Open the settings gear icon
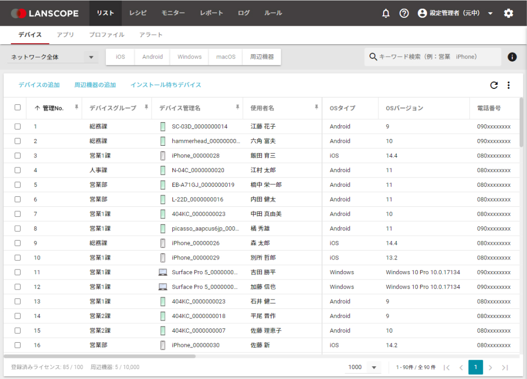The width and height of the screenshot is (527, 379). point(508,13)
